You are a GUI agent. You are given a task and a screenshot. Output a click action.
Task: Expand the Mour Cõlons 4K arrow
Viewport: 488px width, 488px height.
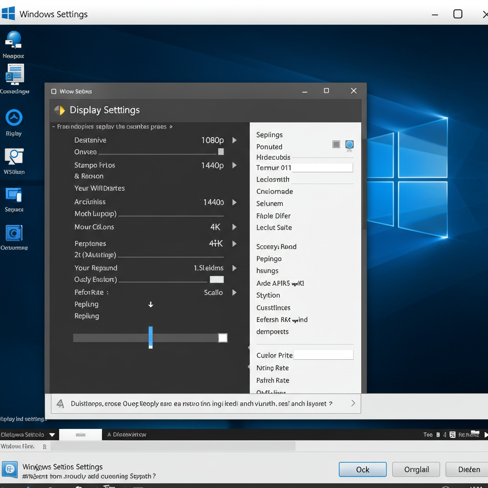point(234,227)
